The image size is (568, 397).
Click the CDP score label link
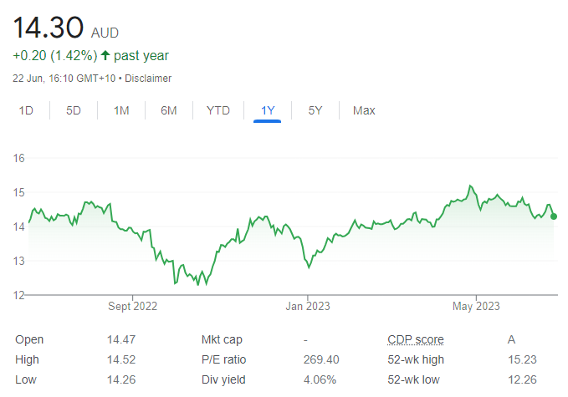(x=416, y=340)
